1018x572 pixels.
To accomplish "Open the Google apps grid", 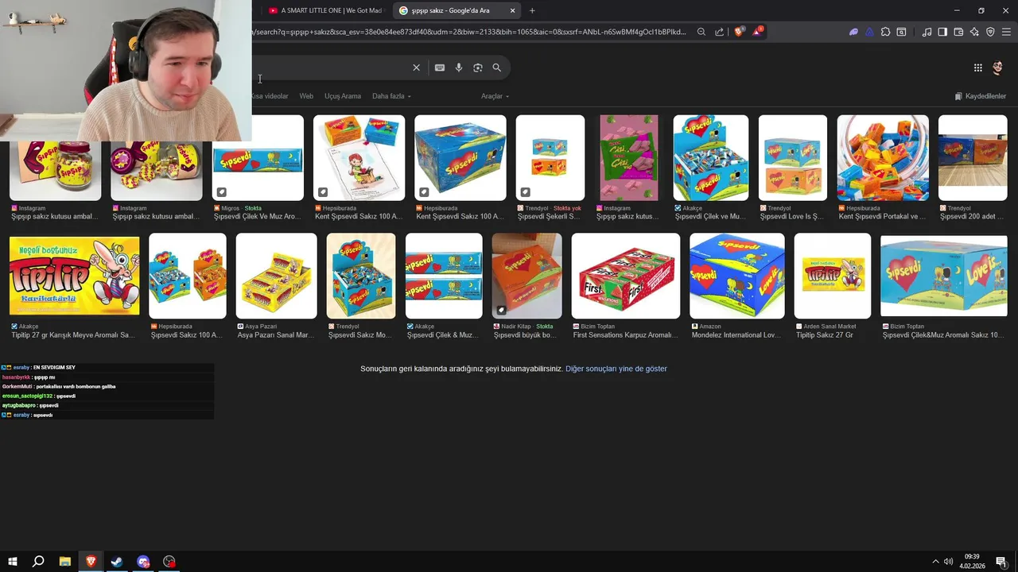I will 978,68.
